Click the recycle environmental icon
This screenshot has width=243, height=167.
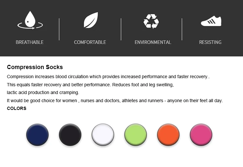151,21
